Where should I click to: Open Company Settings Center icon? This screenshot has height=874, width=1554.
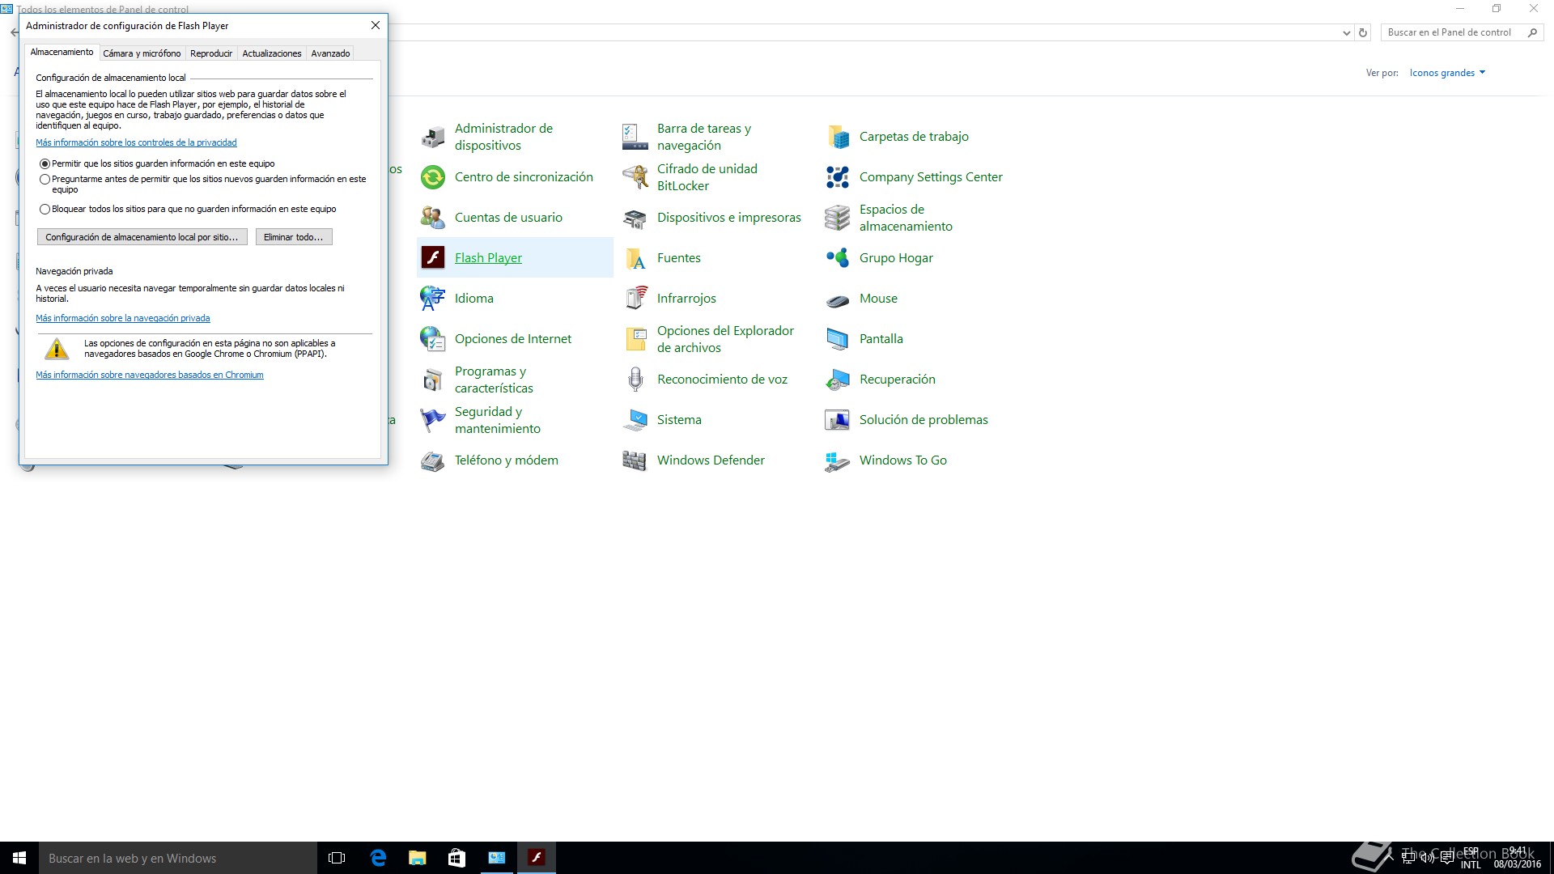(x=838, y=177)
